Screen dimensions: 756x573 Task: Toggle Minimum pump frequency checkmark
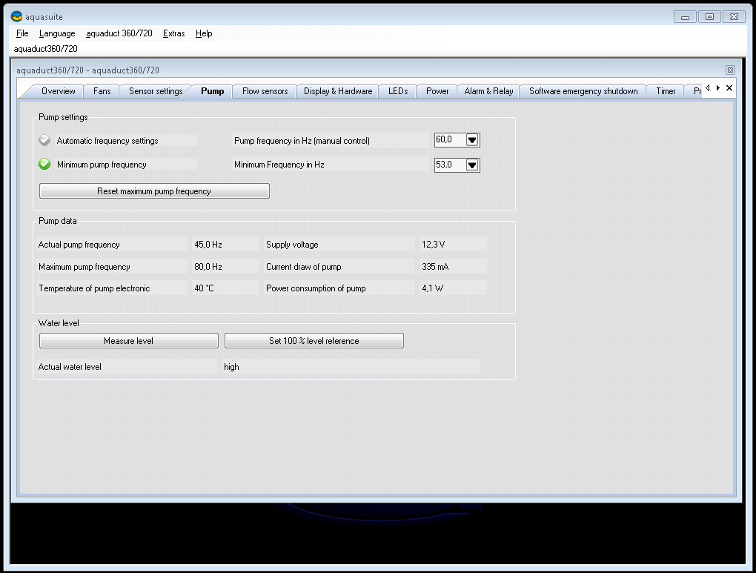[44, 165]
